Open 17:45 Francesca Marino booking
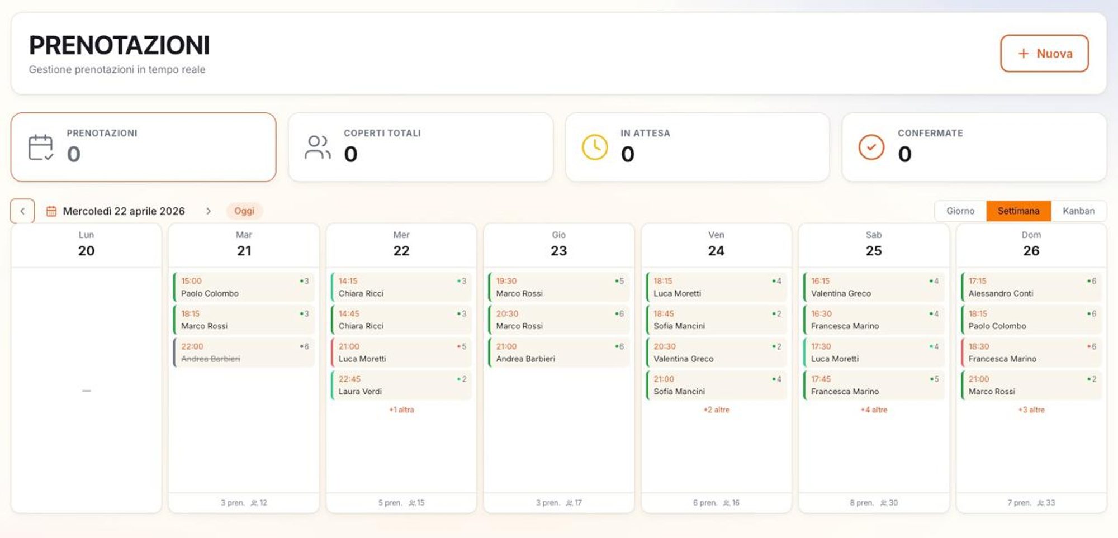 874,385
